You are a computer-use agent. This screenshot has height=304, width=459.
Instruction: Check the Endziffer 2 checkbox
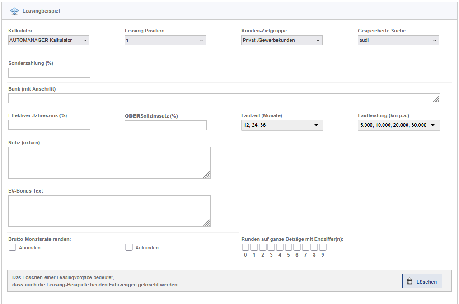tap(262, 247)
